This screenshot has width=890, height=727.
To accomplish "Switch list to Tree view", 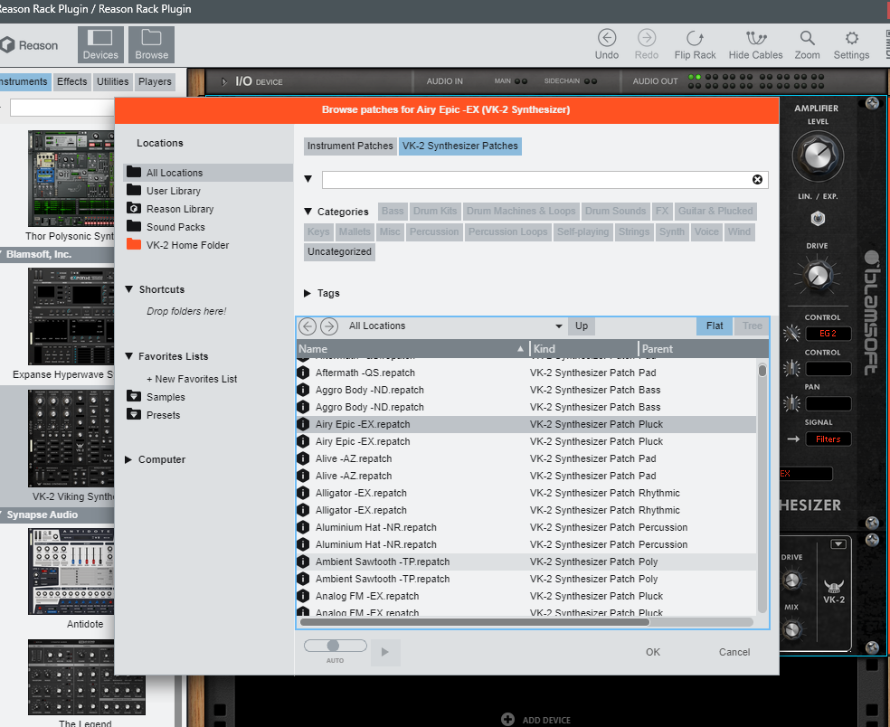I will pos(752,326).
